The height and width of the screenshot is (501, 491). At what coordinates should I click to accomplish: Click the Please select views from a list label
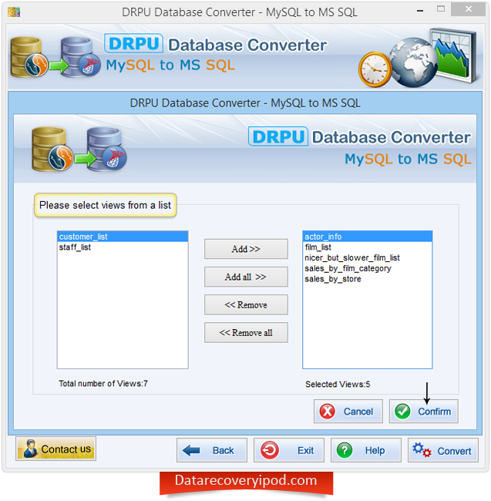pyautogui.click(x=105, y=205)
